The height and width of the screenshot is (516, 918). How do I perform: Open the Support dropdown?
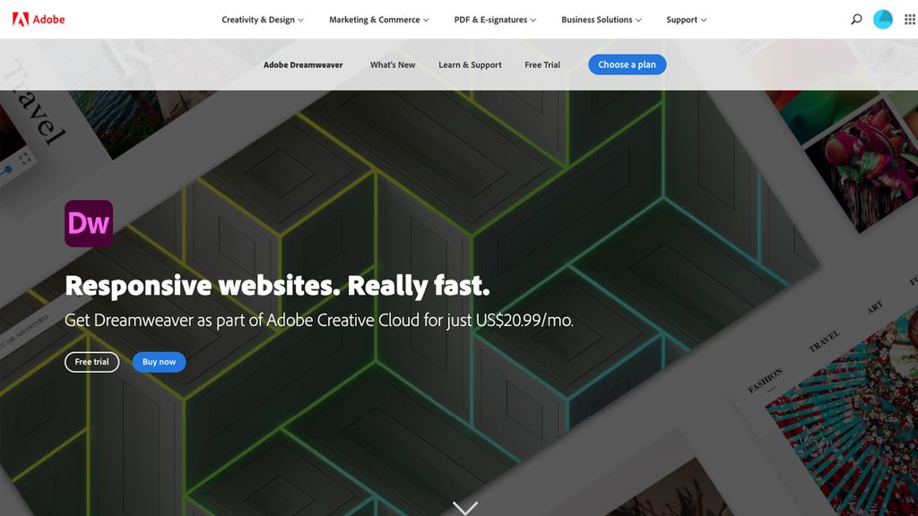685,19
